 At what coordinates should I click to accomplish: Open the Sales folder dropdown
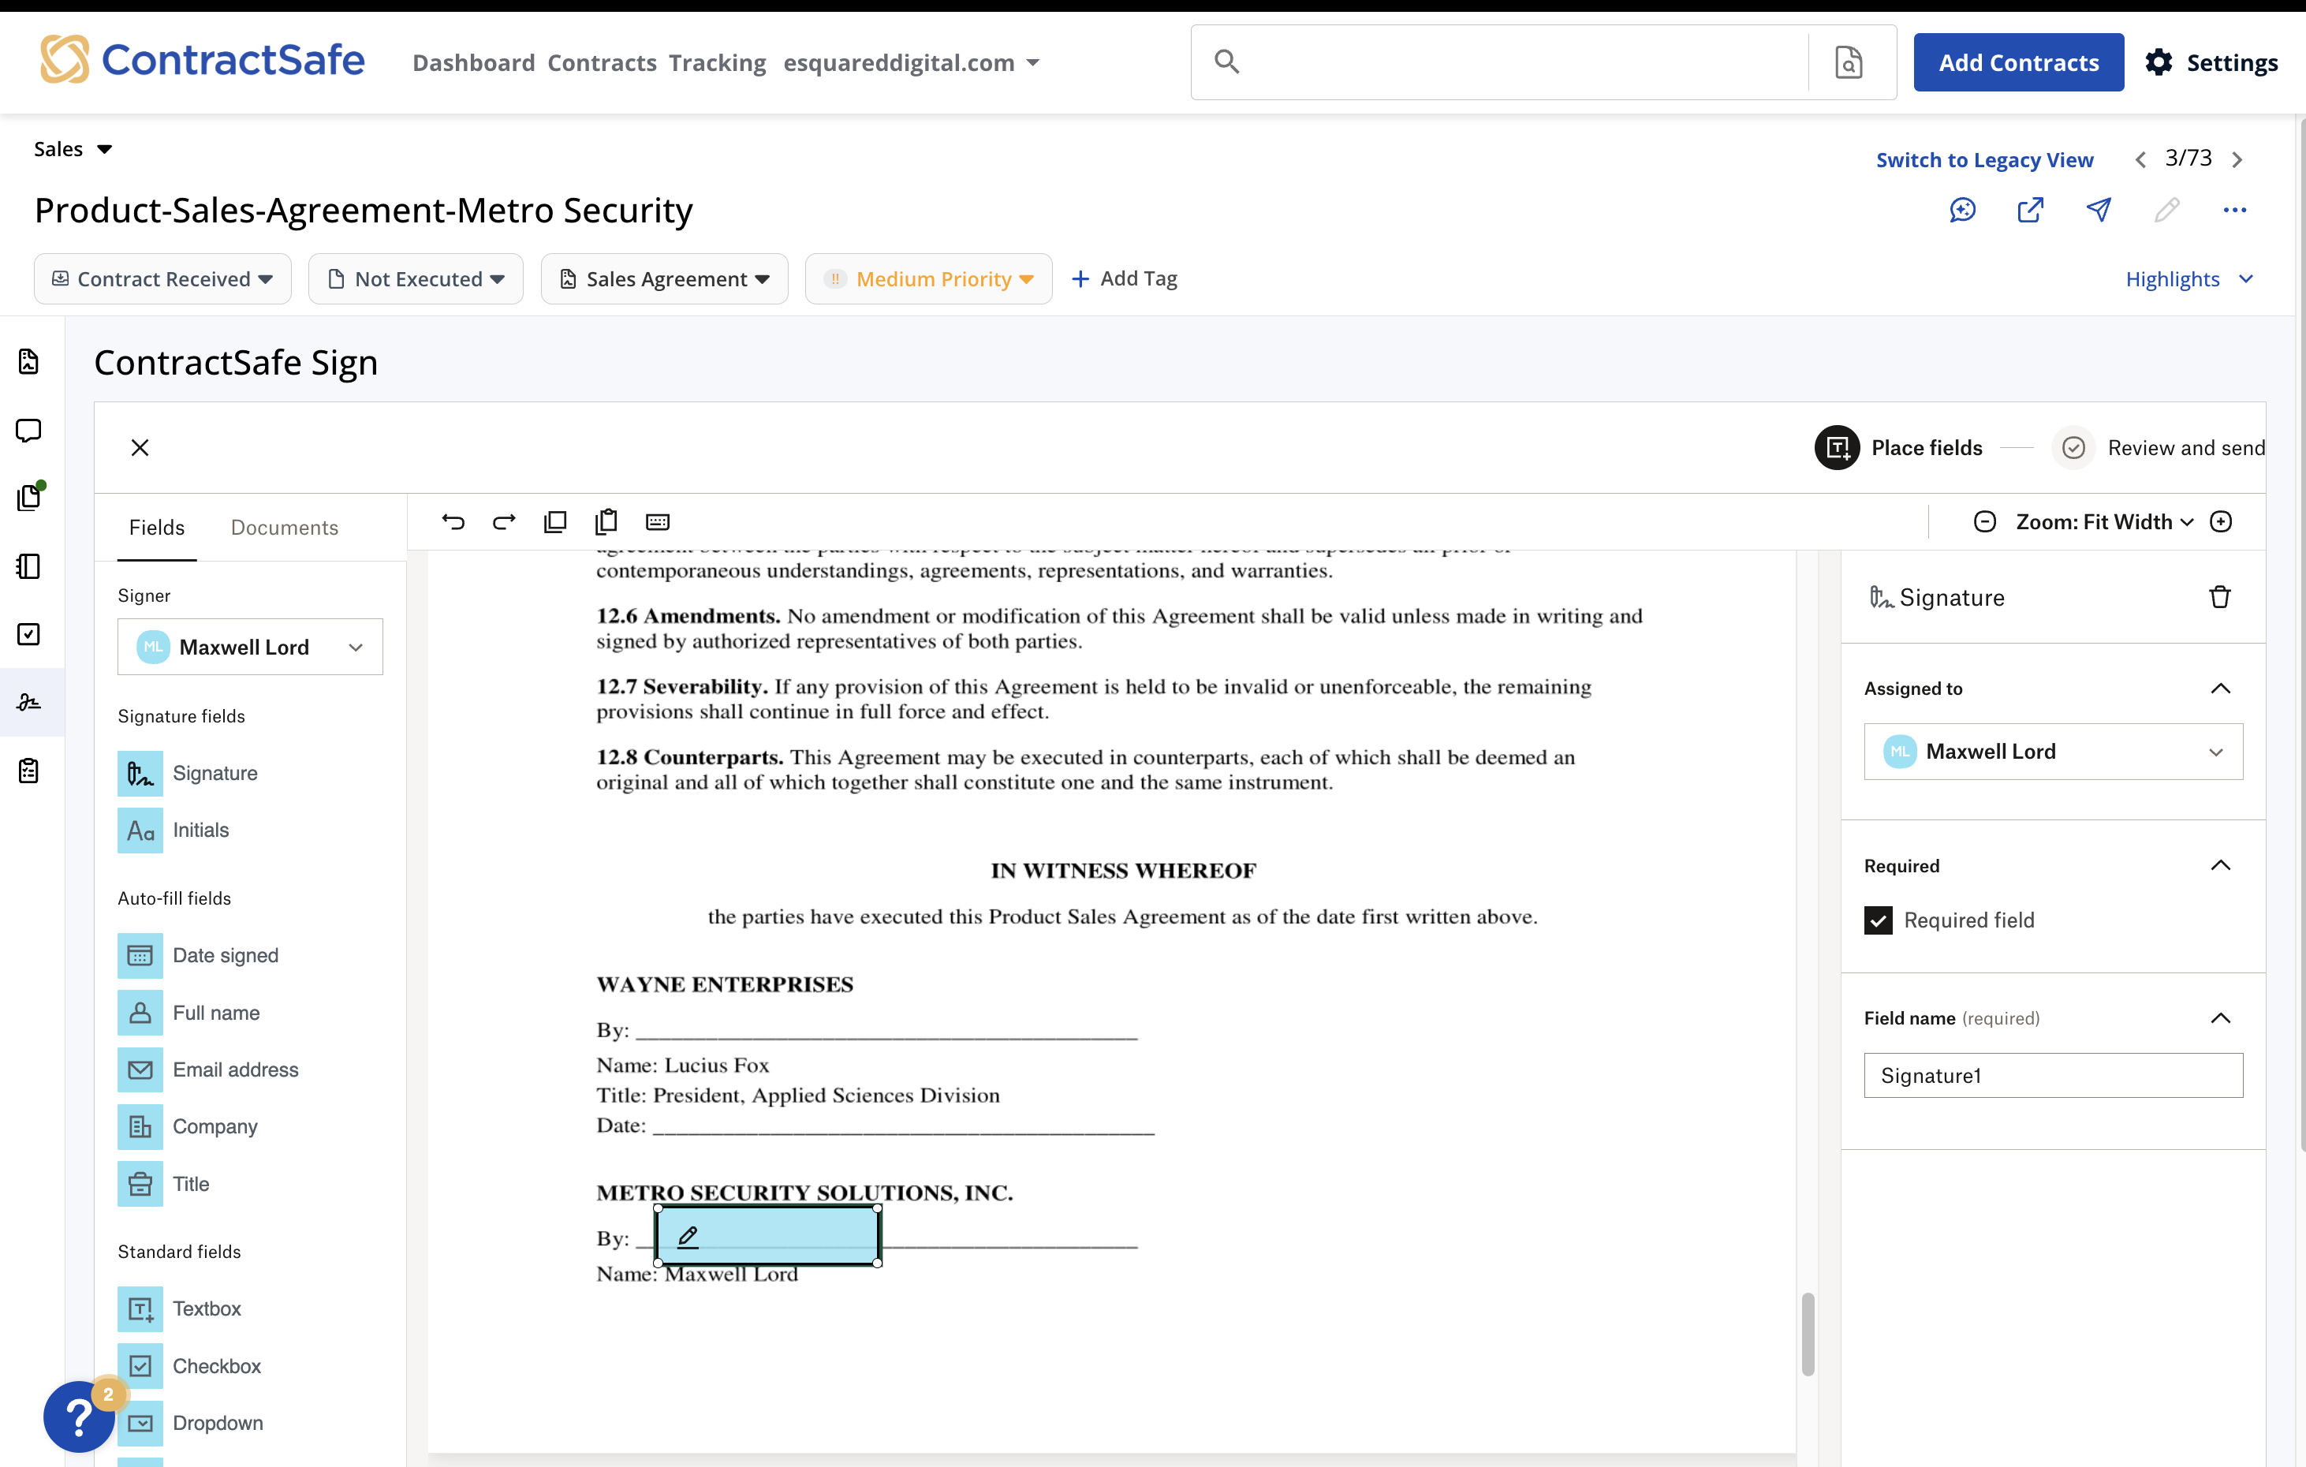tap(73, 149)
